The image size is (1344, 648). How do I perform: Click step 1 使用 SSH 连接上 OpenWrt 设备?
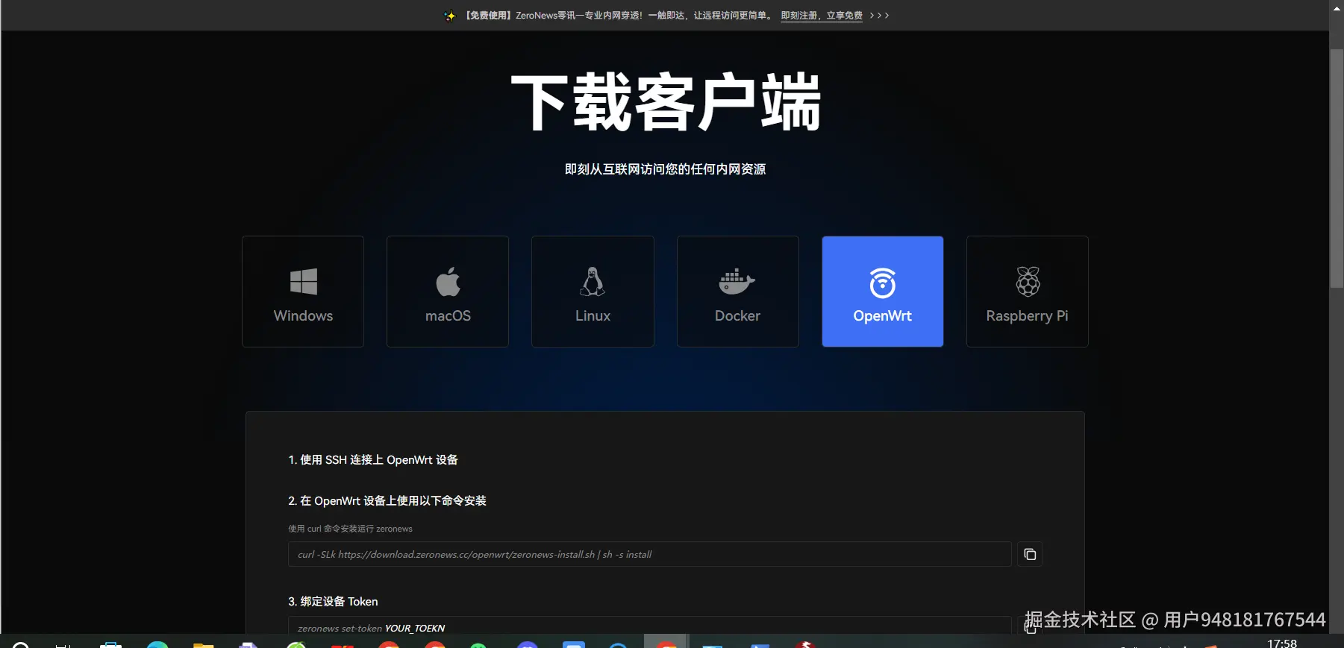coord(373,460)
